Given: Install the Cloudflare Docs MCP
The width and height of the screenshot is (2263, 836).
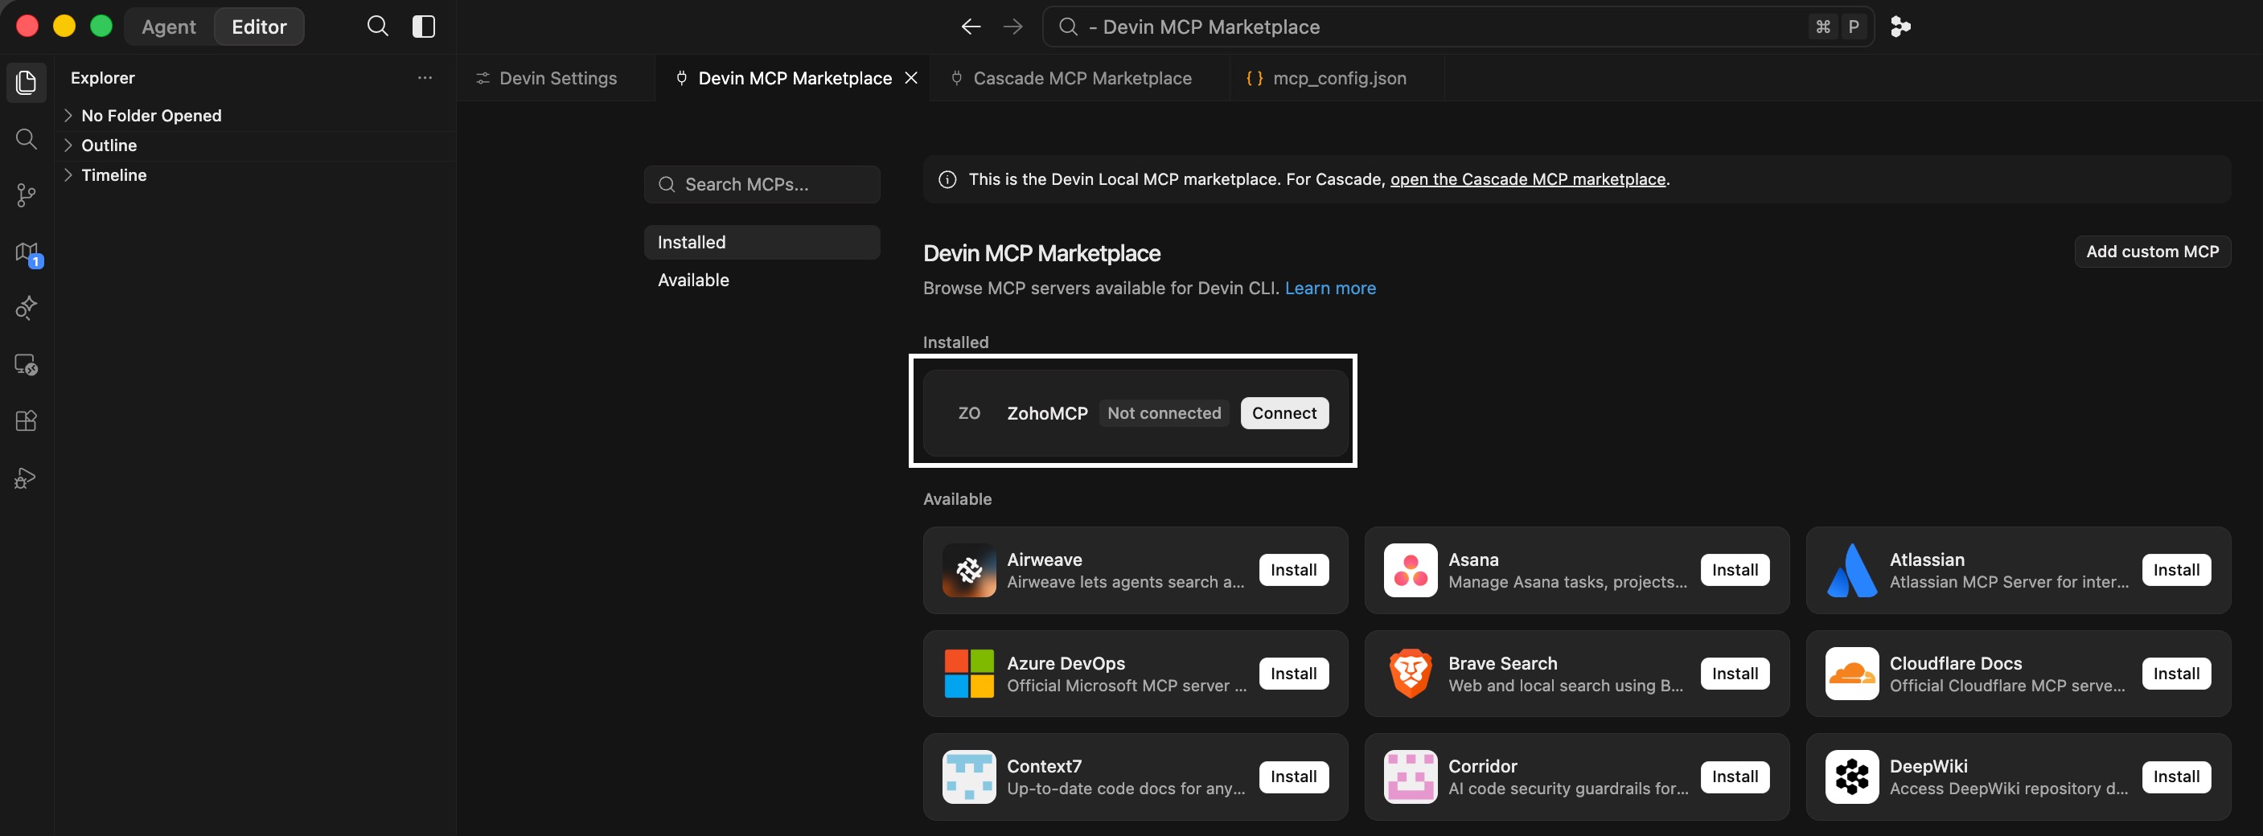Looking at the screenshot, I should click(2176, 674).
